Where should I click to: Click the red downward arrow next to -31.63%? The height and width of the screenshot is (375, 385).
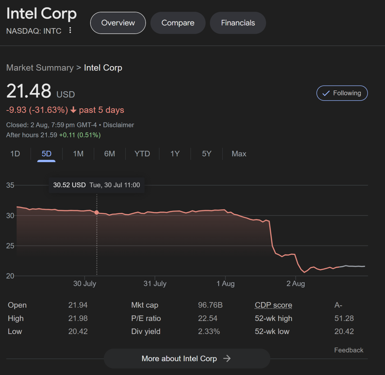pos(74,110)
